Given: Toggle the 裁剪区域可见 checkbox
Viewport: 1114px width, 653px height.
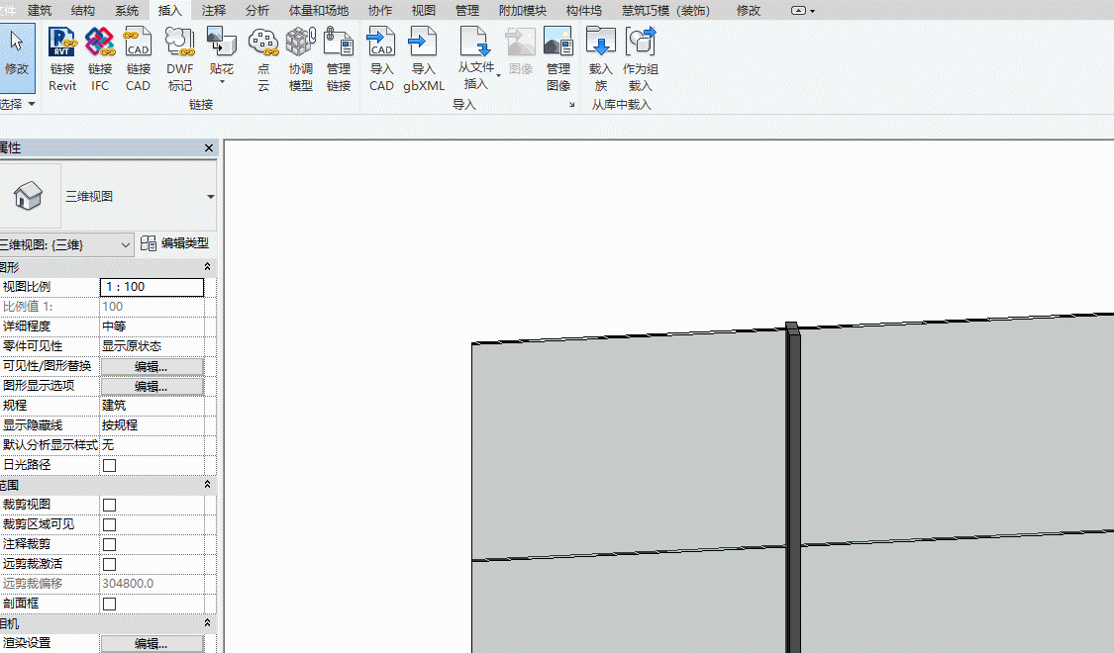Looking at the screenshot, I should [109, 524].
